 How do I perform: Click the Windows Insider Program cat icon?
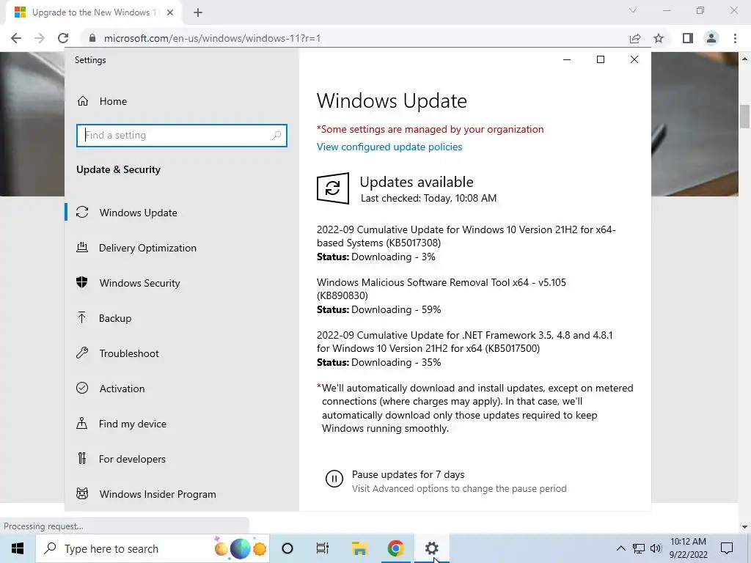[82, 493]
